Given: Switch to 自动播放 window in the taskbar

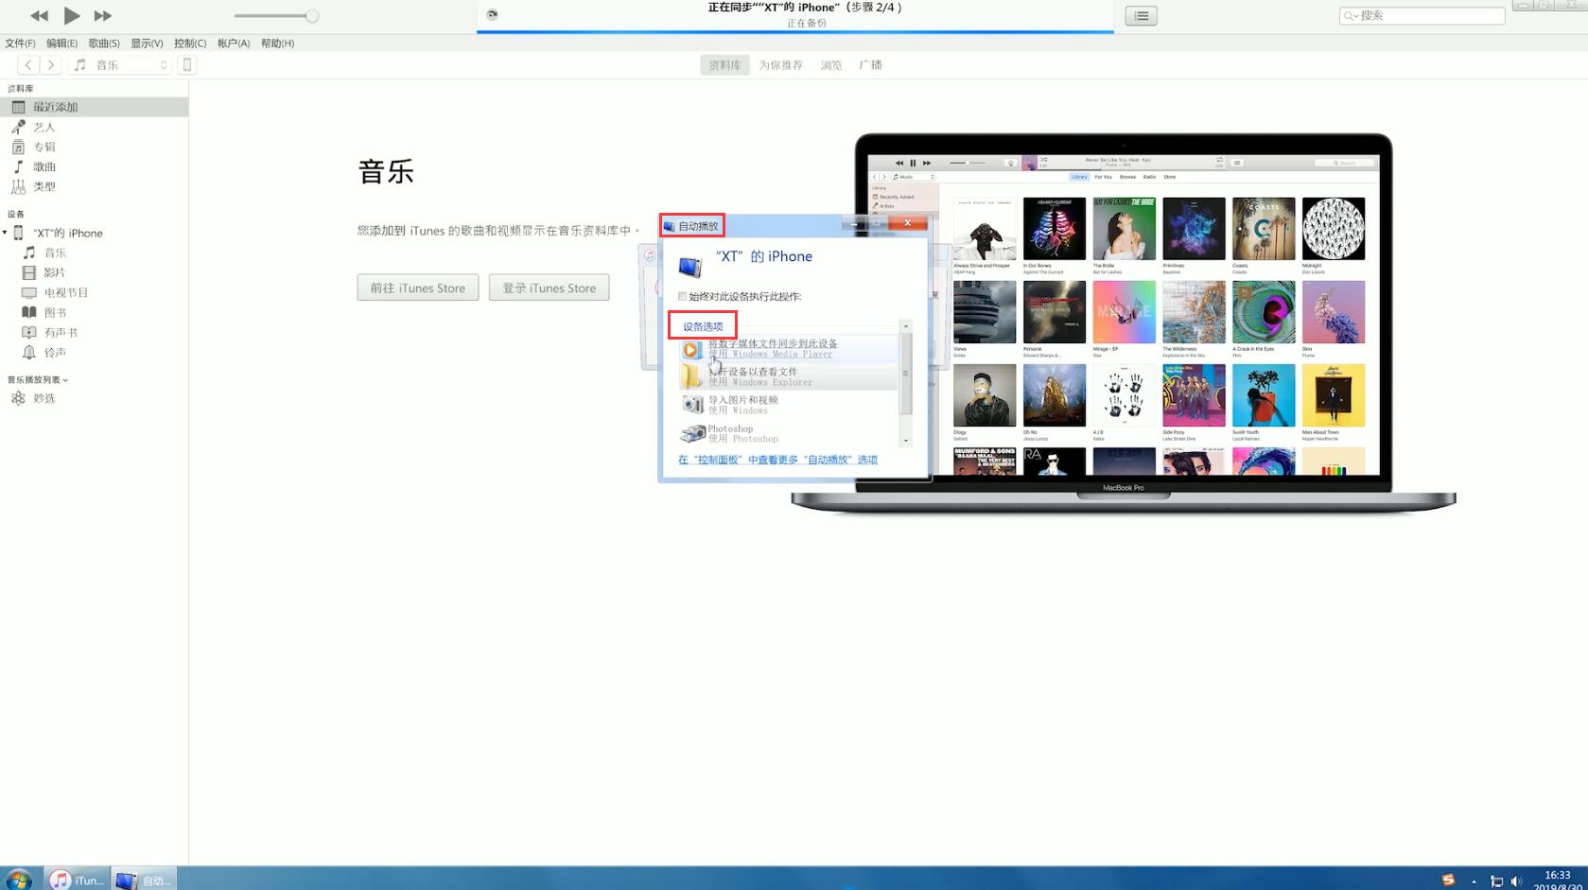Looking at the screenshot, I should tap(144, 880).
